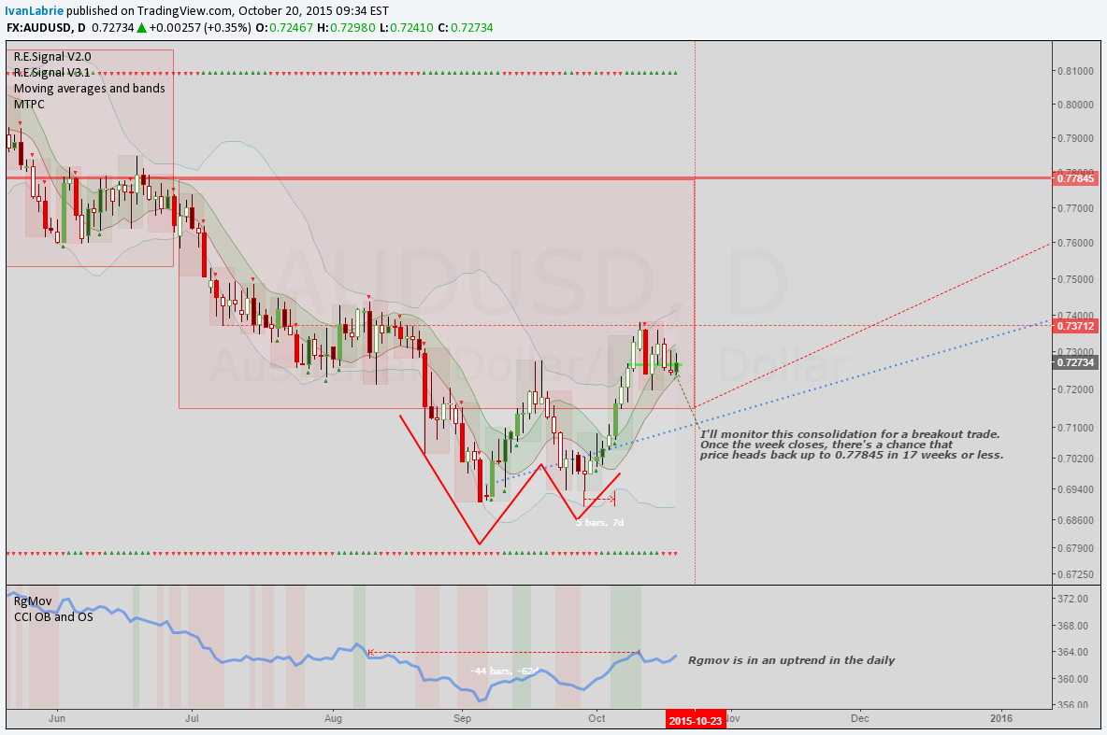Viewport: 1107px width, 735px height.
Task: Click the '-44 bars, -62d' measurement label
Action: (506, 671)
